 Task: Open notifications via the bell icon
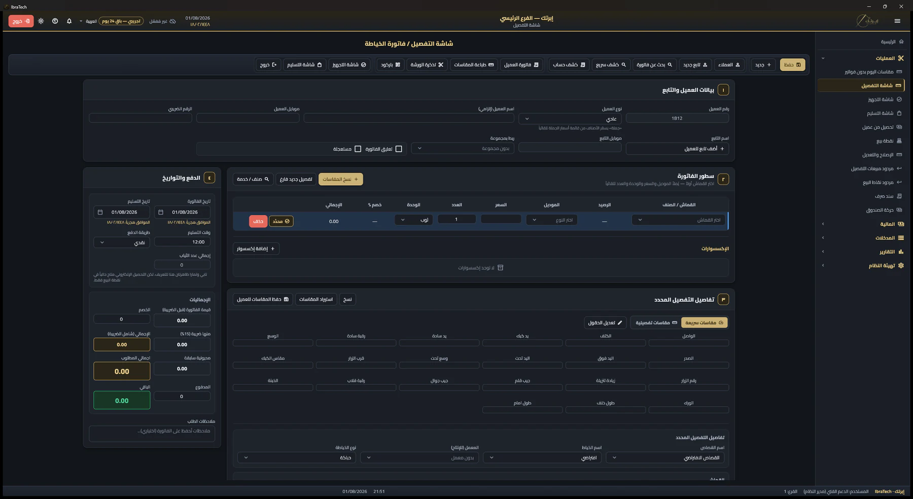pos(69,21)
